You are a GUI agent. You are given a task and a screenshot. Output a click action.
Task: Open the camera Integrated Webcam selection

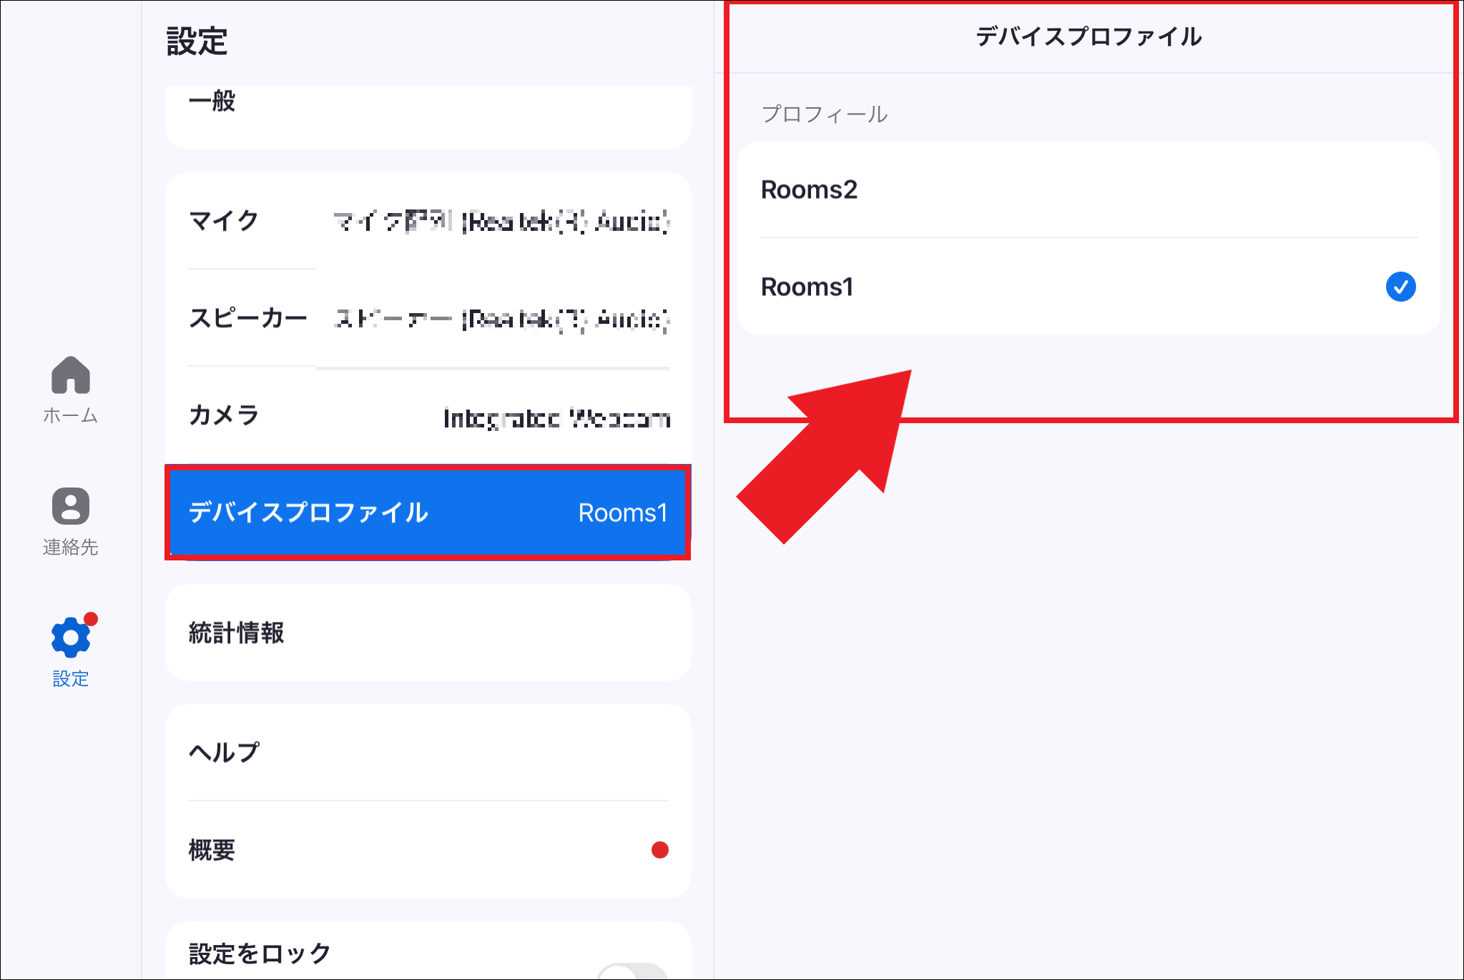[x=556, y=417]
